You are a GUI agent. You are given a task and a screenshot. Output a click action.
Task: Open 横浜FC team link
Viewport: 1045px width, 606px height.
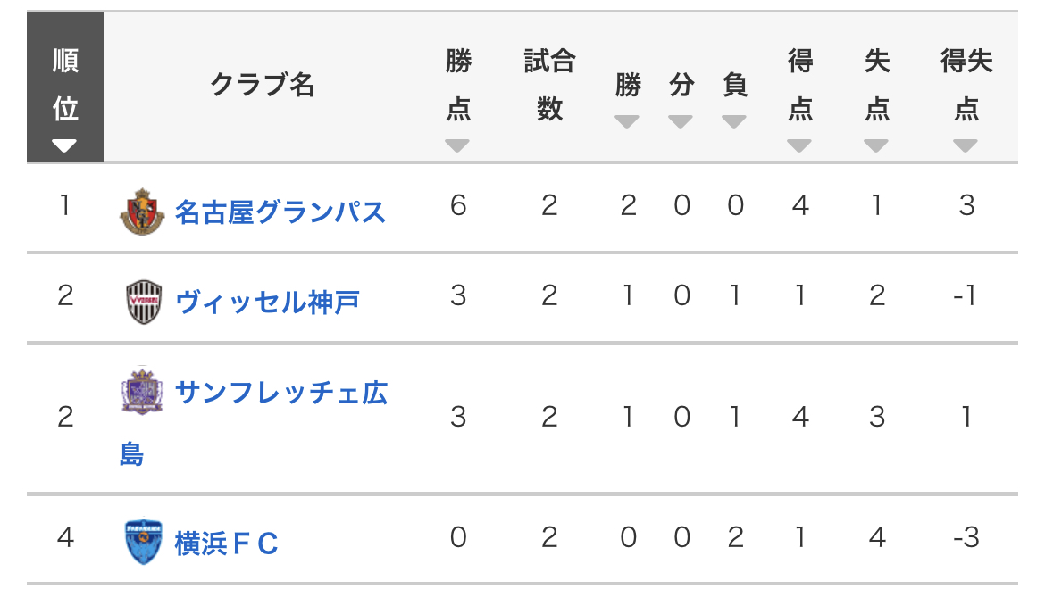click(226, 544)
